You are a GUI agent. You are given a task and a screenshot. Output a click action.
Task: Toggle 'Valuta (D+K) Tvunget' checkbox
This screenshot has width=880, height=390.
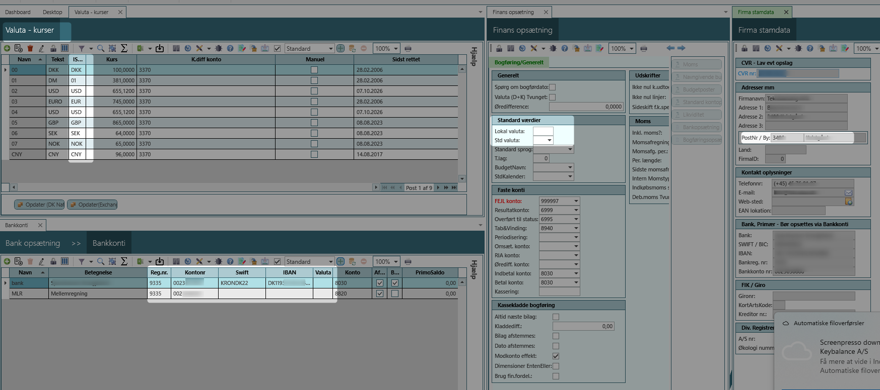tap(553, 97)
